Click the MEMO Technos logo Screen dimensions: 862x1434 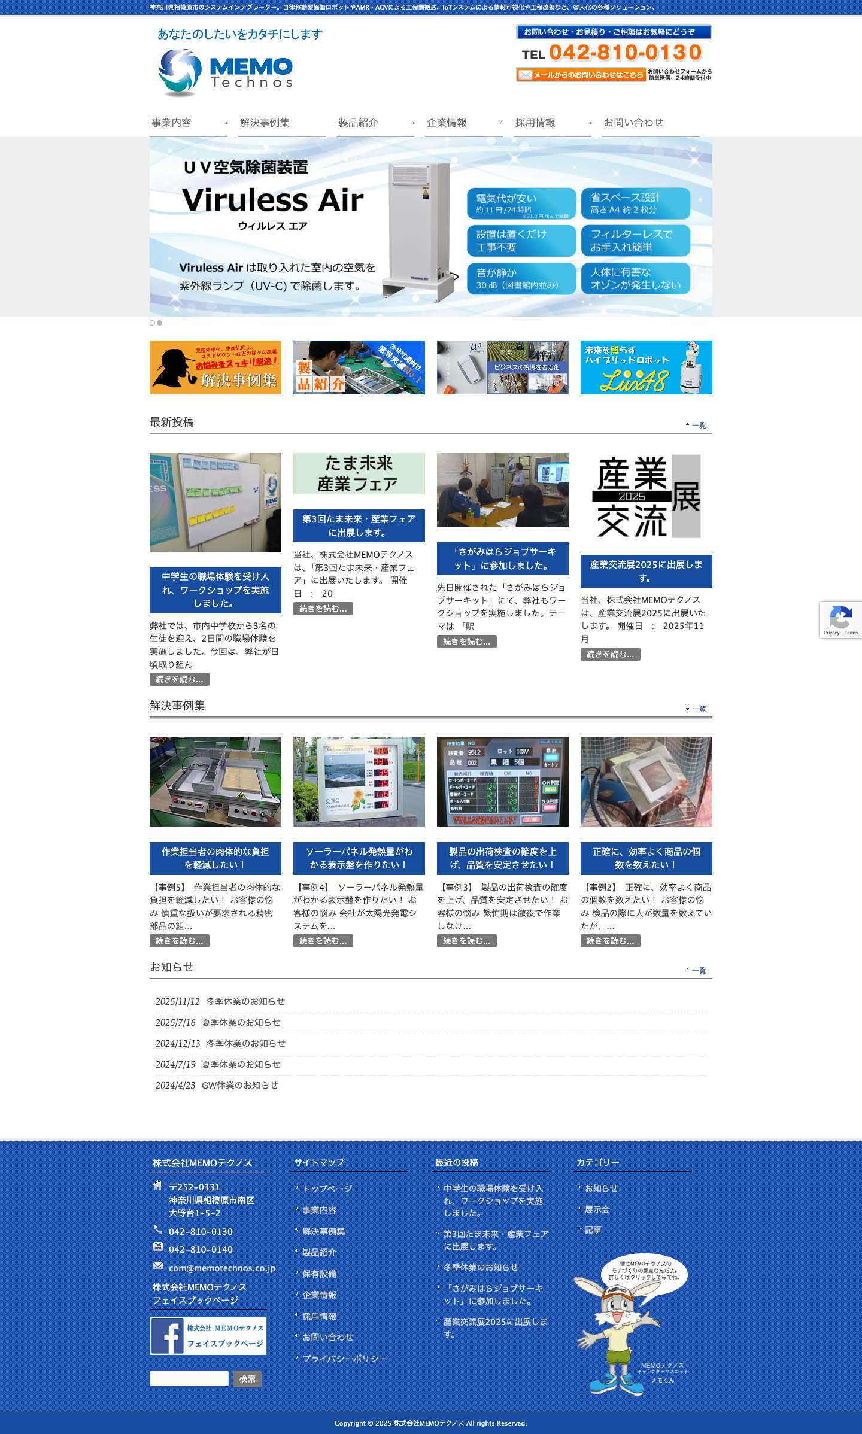click(226, 73)
